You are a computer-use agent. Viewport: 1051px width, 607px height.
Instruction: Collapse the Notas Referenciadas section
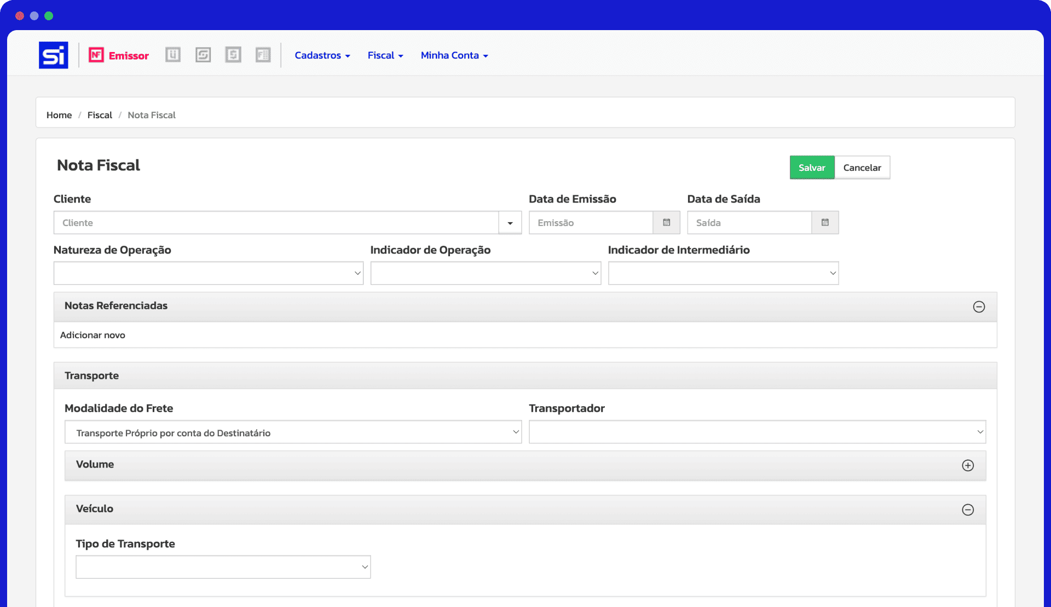coord(979,307)
